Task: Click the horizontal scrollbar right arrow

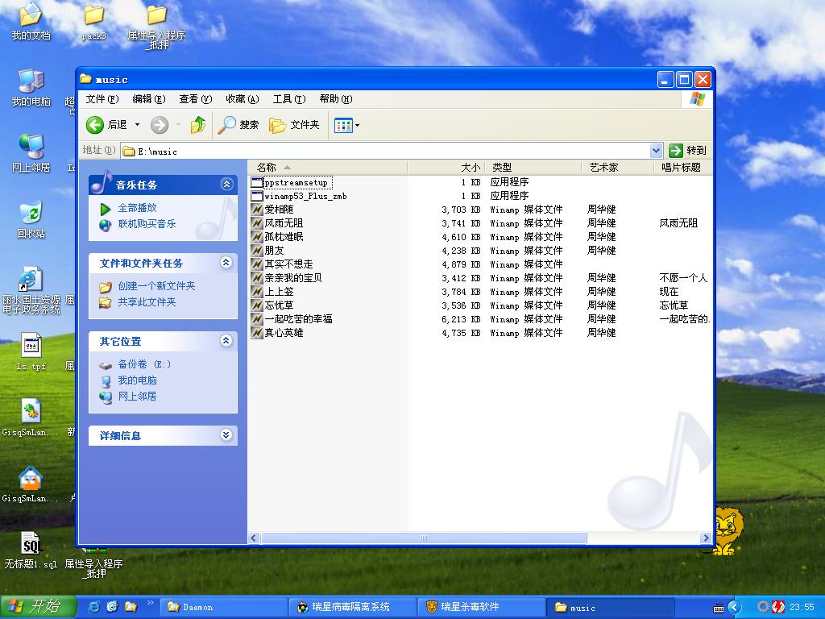Action: 706,538
